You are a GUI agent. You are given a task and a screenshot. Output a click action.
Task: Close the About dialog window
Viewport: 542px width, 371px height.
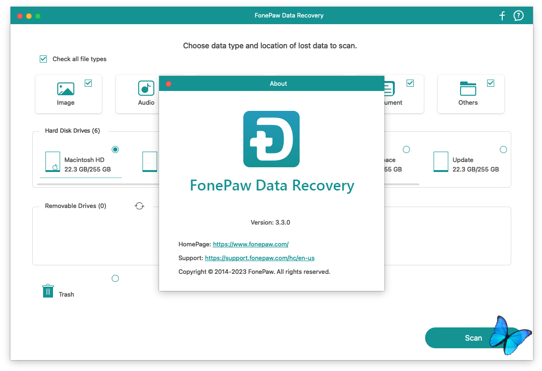pos(169,84)
